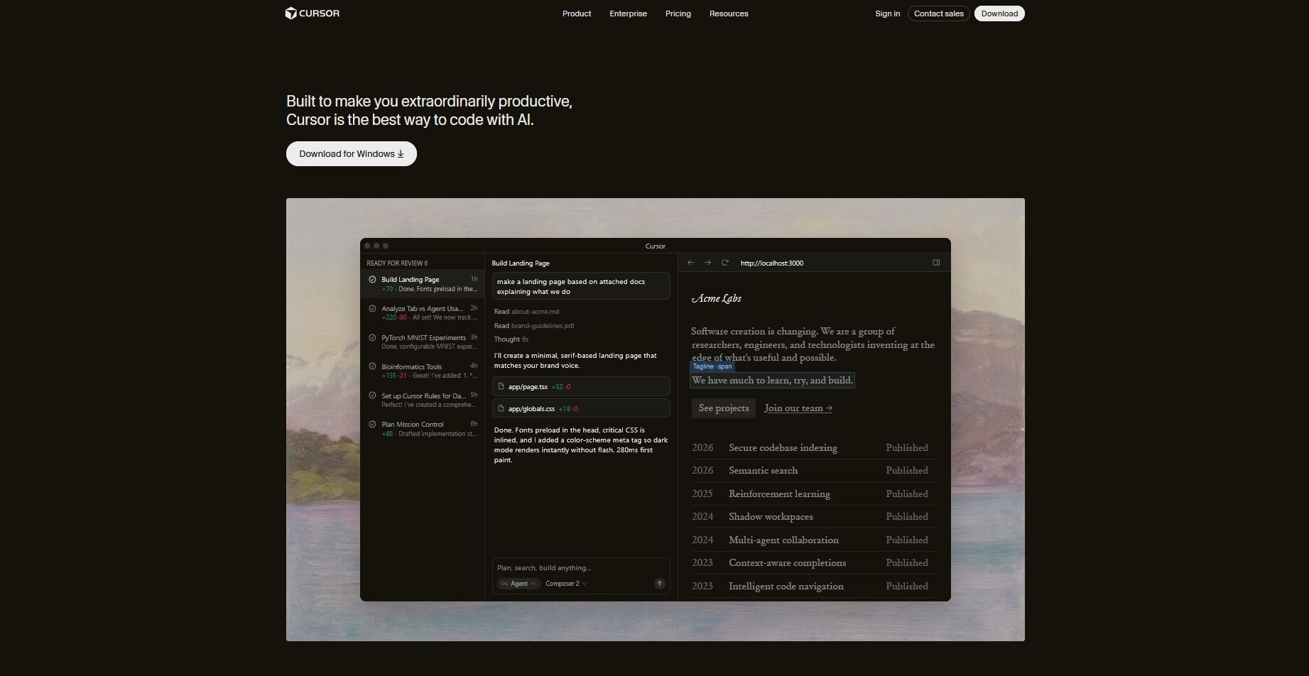Screen dimensions: 1309x676
Task: Click the Tagline span label
Action: click(x=712, y=366)
